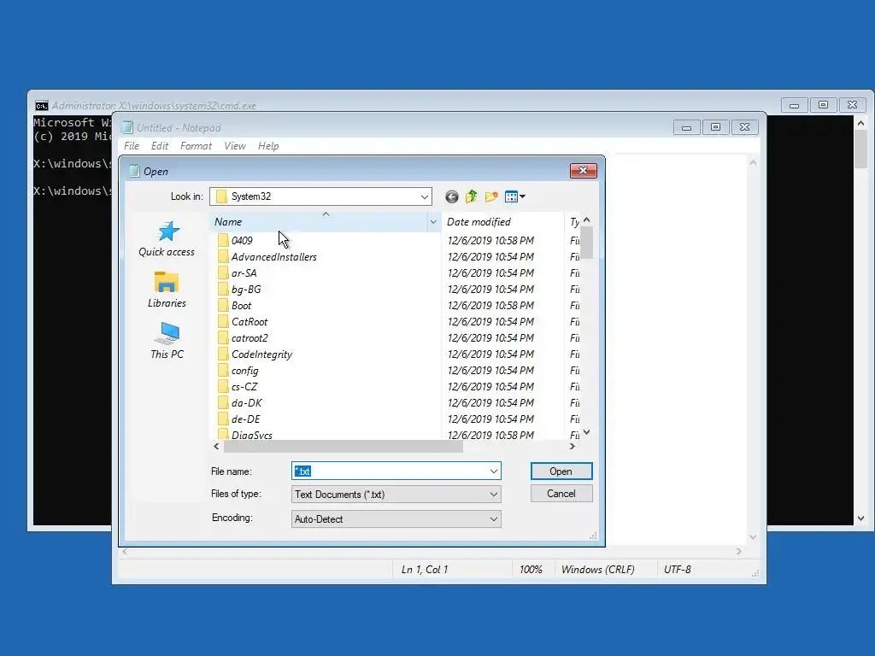Screen dimensions: 875x656
Task: Click the file list scroll down arrow
Action: point(586,432)
